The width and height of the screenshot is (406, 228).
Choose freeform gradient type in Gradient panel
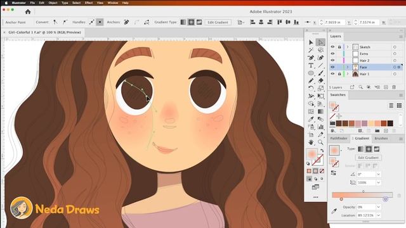pos(377,149)
